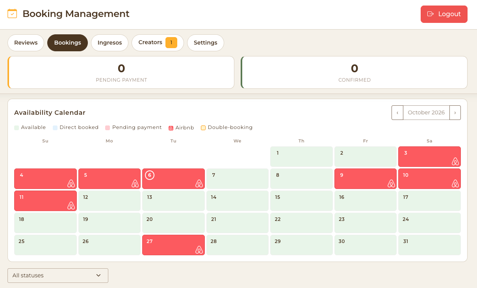Log out using the Logout button

point(444,14)
